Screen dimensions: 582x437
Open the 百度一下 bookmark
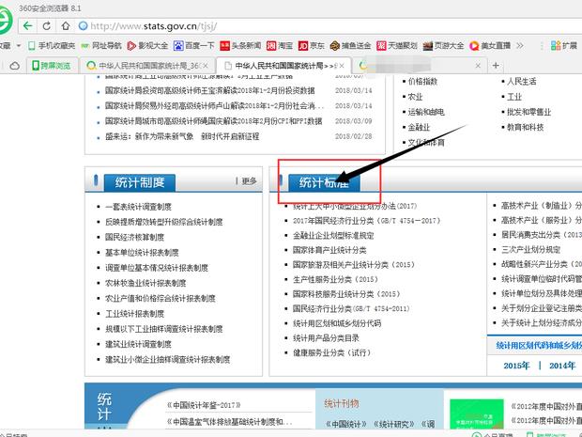(x=193, y=46)
